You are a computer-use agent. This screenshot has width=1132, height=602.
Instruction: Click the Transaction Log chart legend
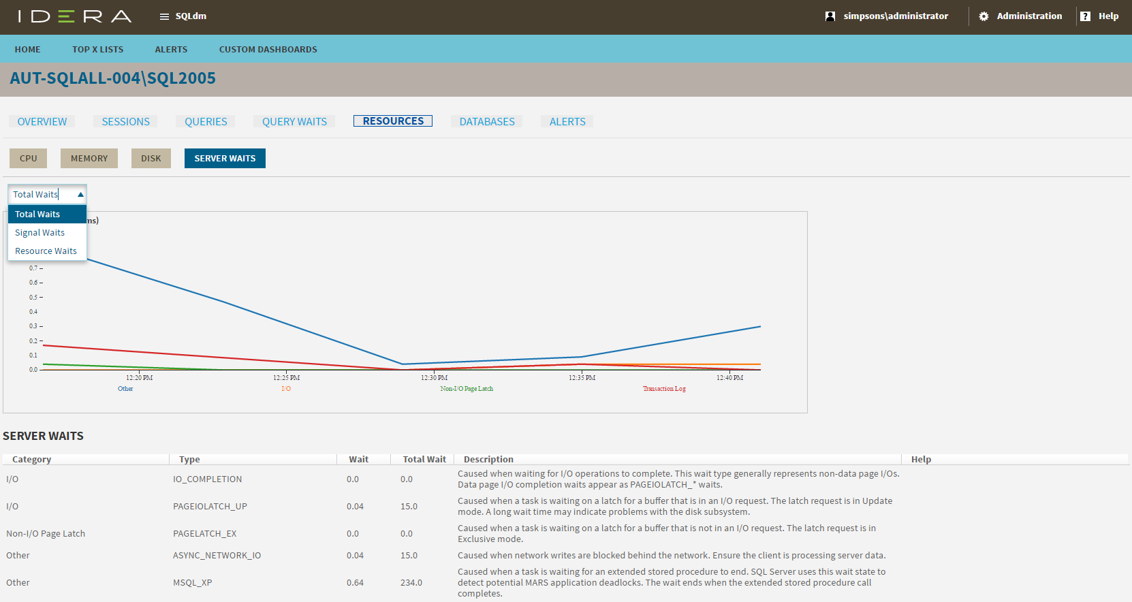[664, 389]
